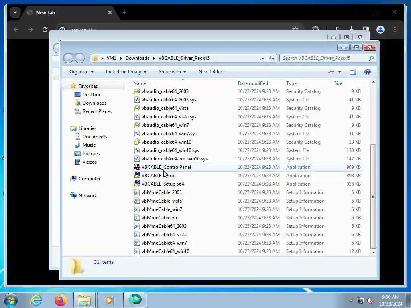
Task: Sort by Size column header
Action: point(338,83)
